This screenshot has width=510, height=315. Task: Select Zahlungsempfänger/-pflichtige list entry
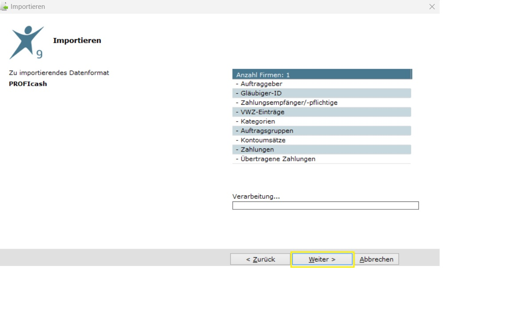322,102
